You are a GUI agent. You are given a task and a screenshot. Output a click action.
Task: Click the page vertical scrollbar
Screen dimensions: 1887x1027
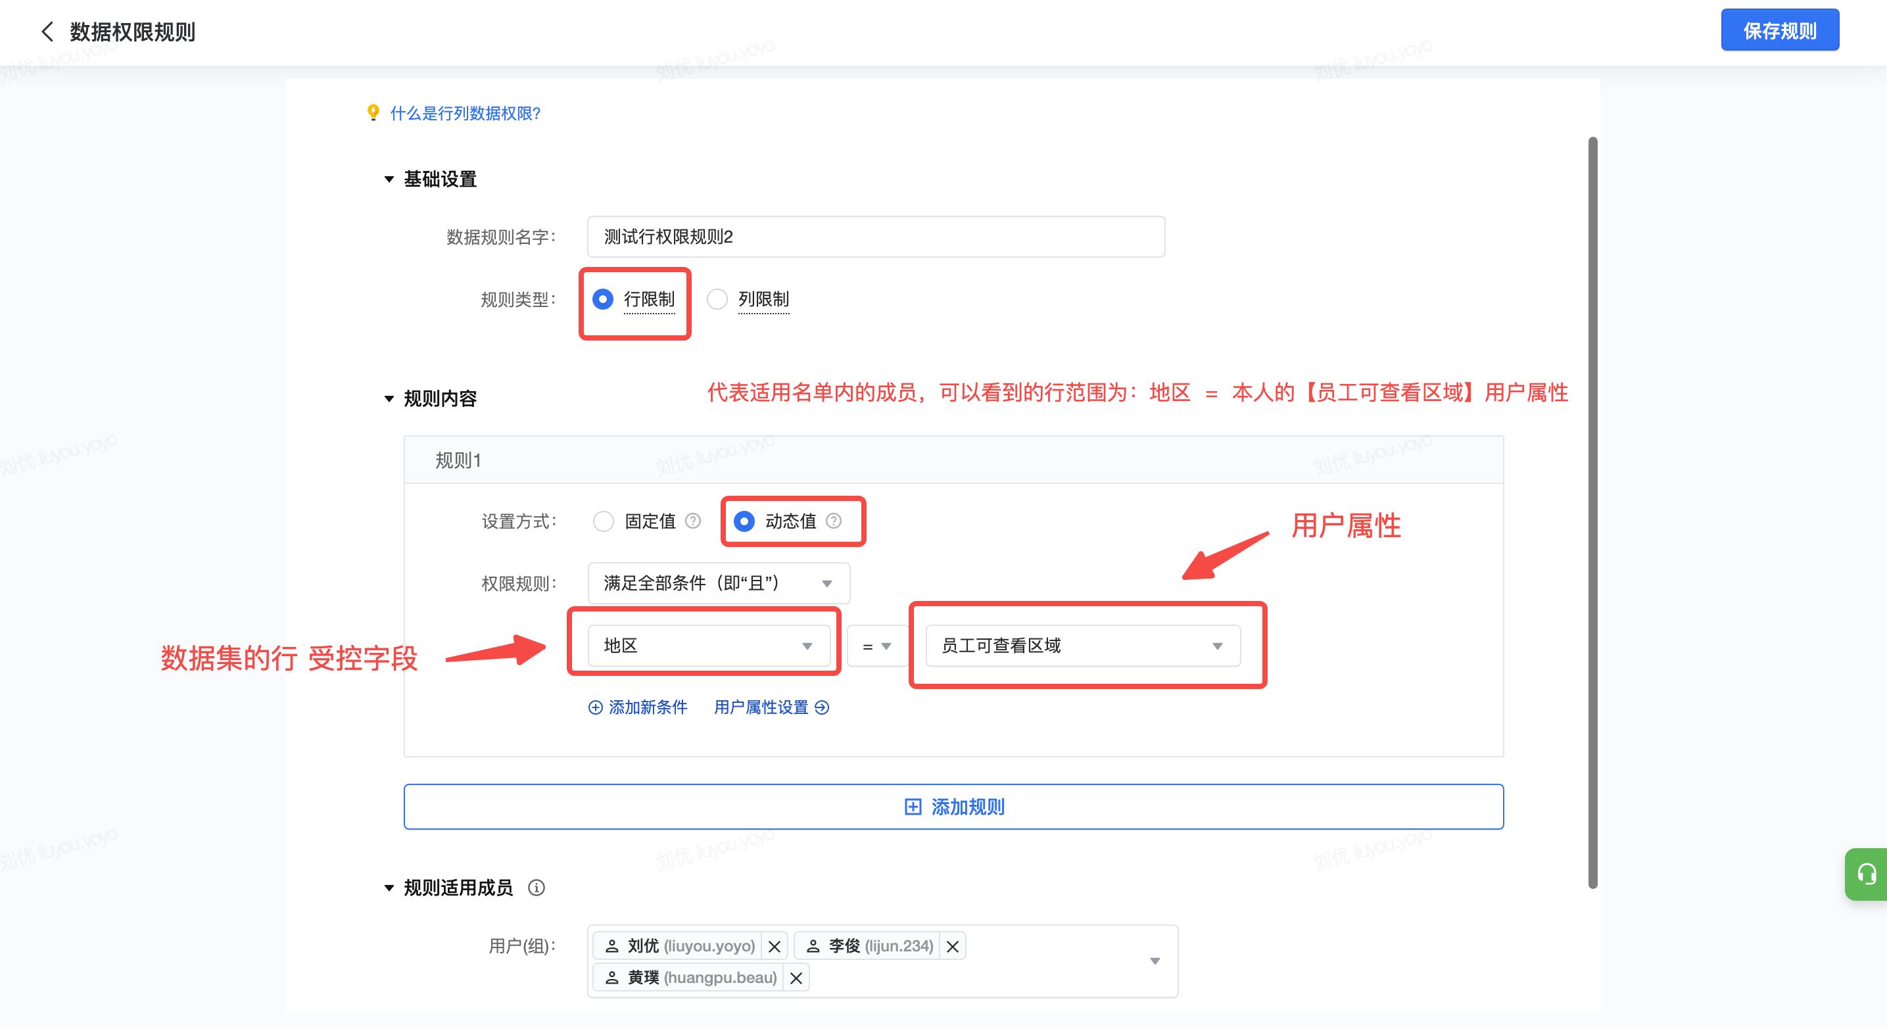pyautogui.click(x=1592, y=512)
